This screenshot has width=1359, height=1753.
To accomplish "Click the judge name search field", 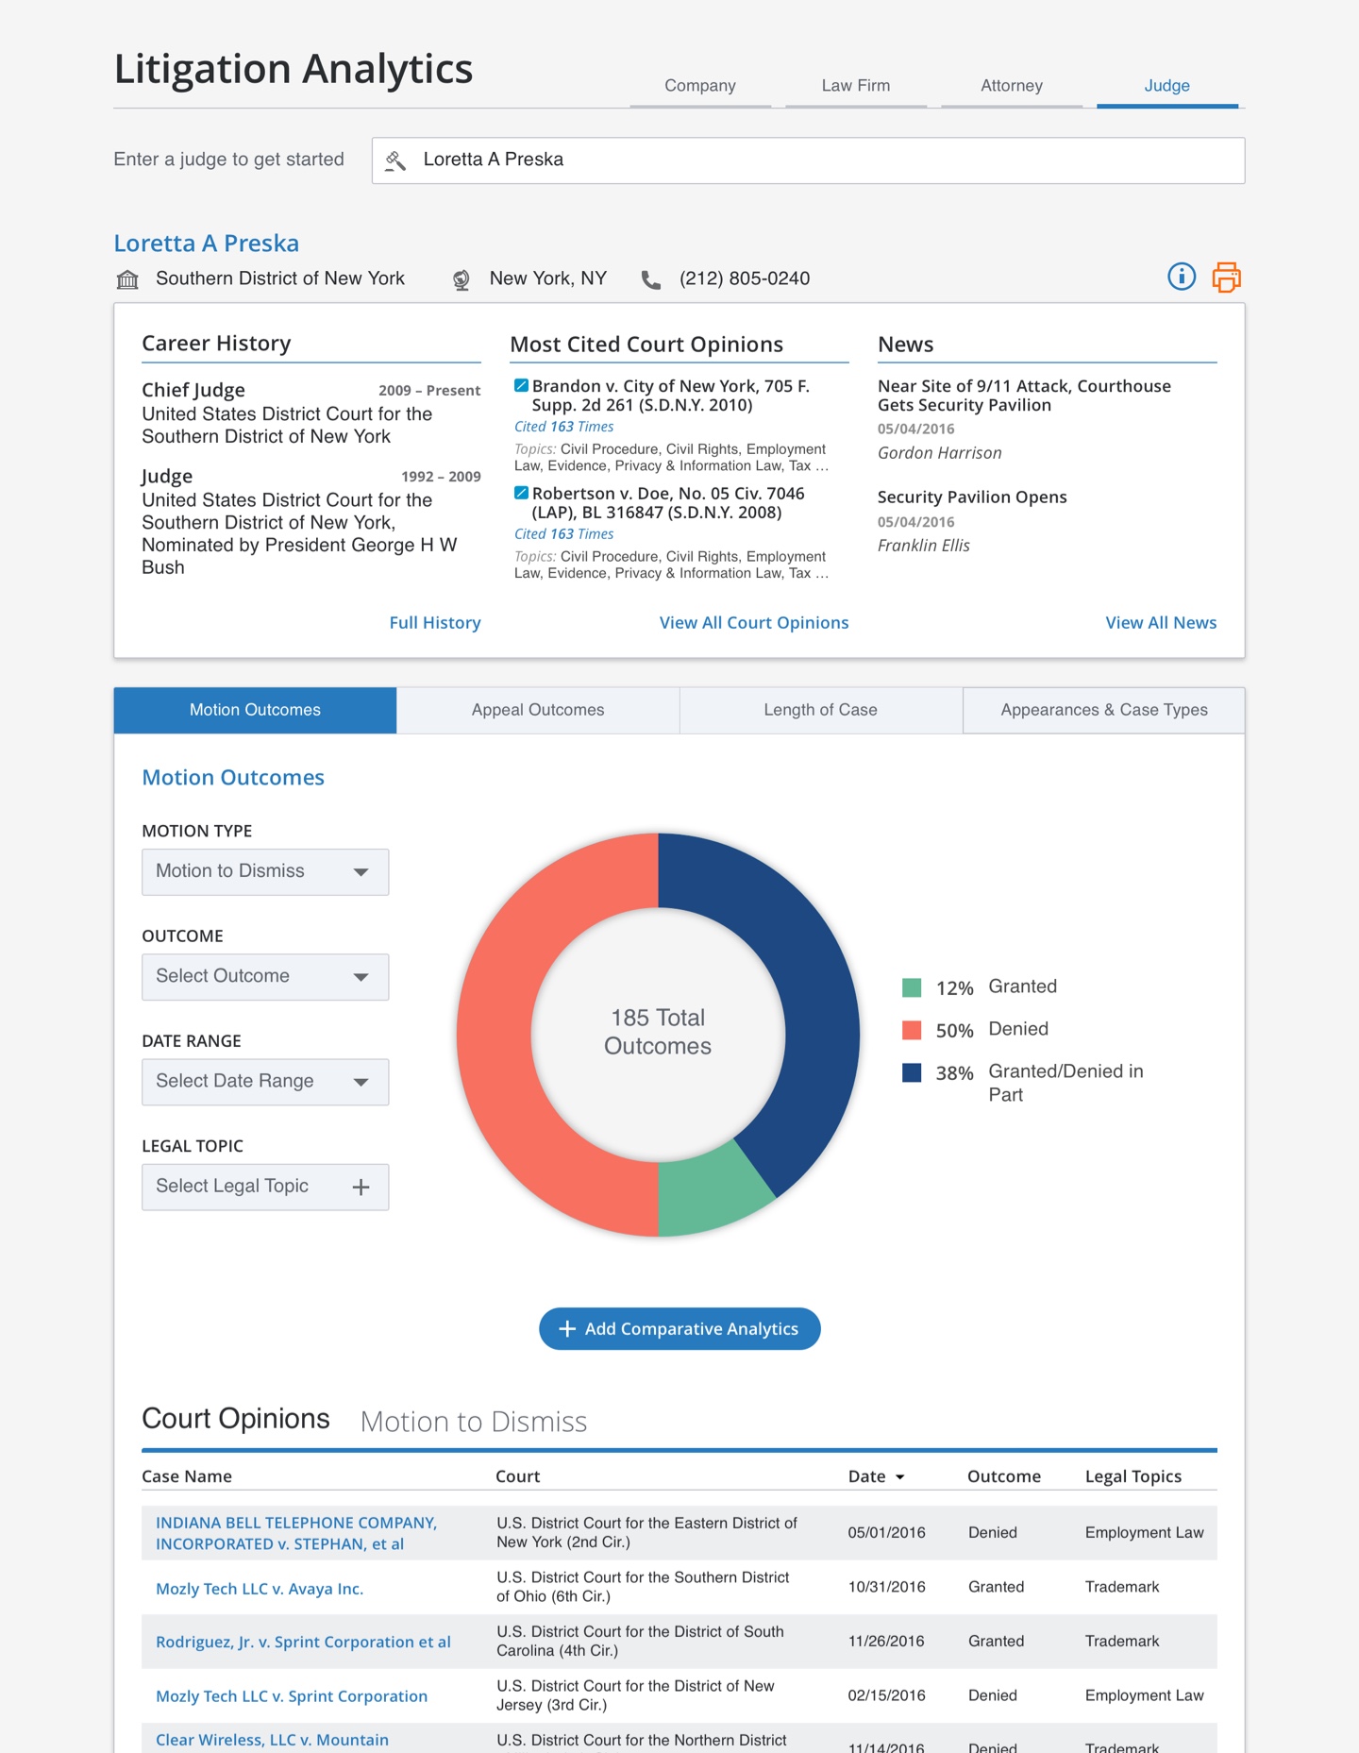I will coord(821,160).
